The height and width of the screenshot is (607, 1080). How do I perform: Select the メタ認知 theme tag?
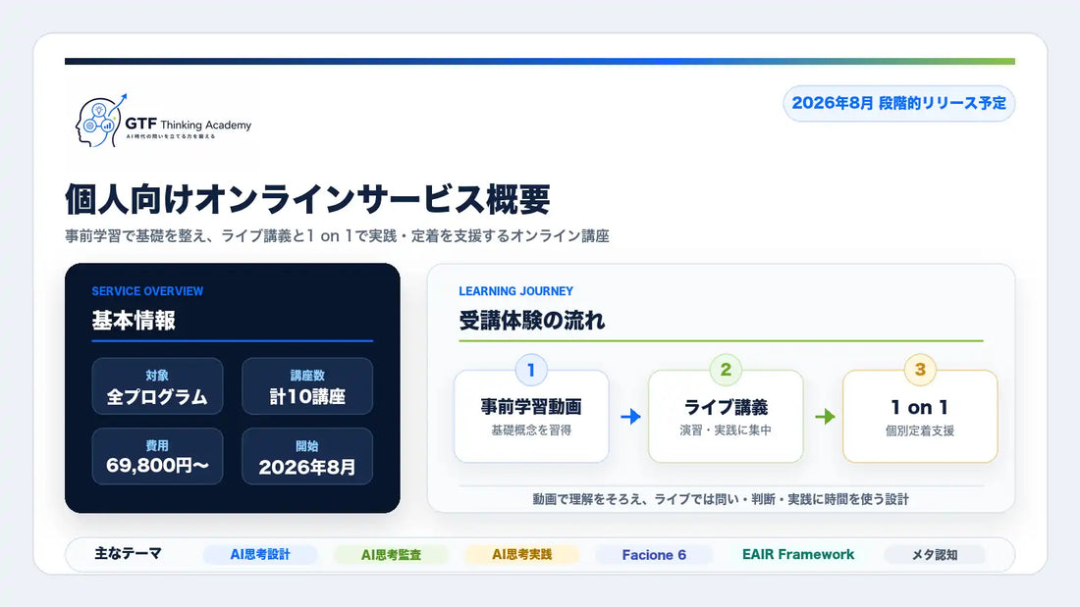(935, 555)
